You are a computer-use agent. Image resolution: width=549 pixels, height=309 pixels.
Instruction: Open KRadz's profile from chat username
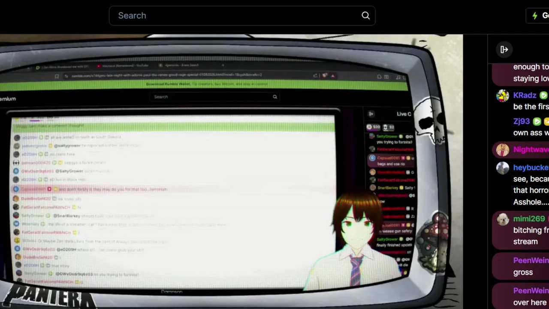coord(525,95)
